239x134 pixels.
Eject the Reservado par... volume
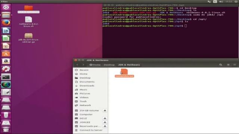pyautogui.click(x=105, y=126)
